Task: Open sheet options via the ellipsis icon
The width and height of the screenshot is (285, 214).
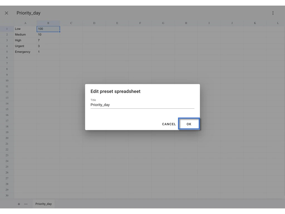Action: (x=26, y=204)
